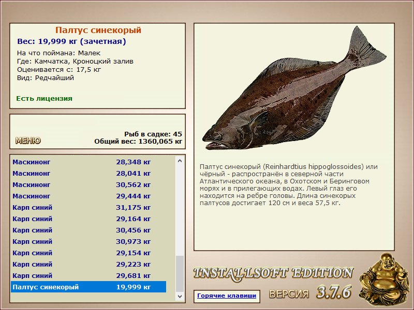414x310 pixels.
Task: Select highlighted Палтус синекорый 19,999 кг row
Action: [x=88, y=287]
